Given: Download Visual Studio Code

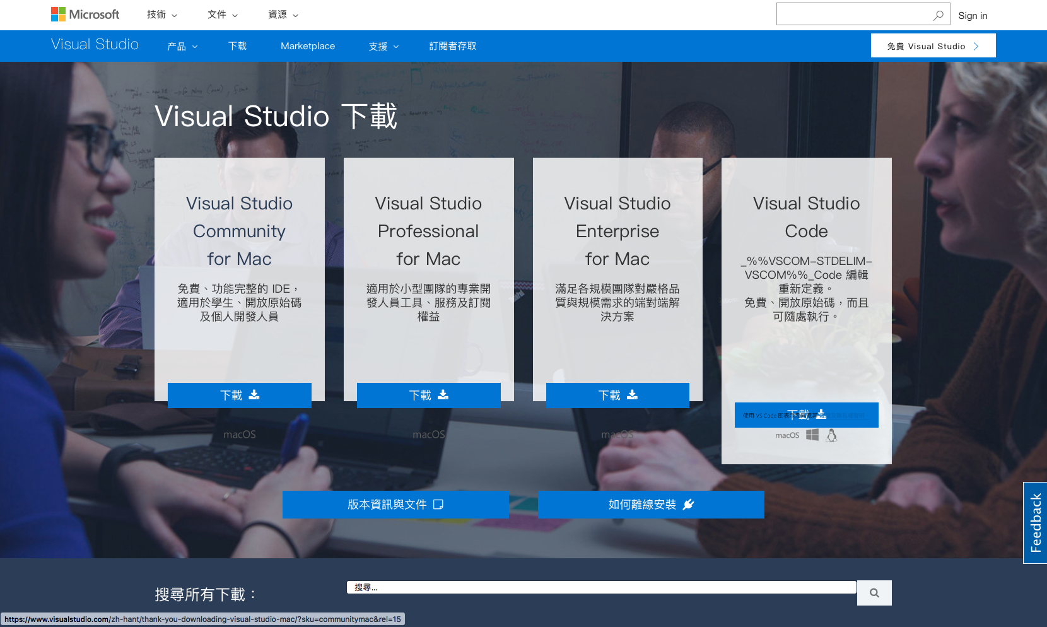Looking at the screenshot, I should pyautogui.click(x=807, y=415).
